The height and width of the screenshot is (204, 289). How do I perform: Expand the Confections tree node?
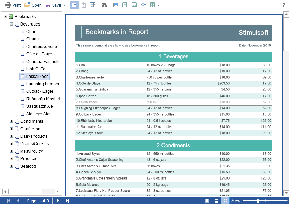[12, 129]
